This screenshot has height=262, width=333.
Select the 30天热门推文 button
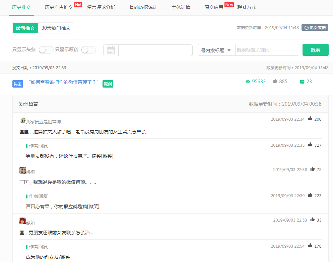coord(56,28)
